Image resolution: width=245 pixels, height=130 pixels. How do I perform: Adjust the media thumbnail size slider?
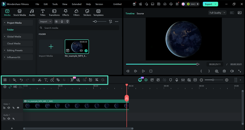[96, 21]
